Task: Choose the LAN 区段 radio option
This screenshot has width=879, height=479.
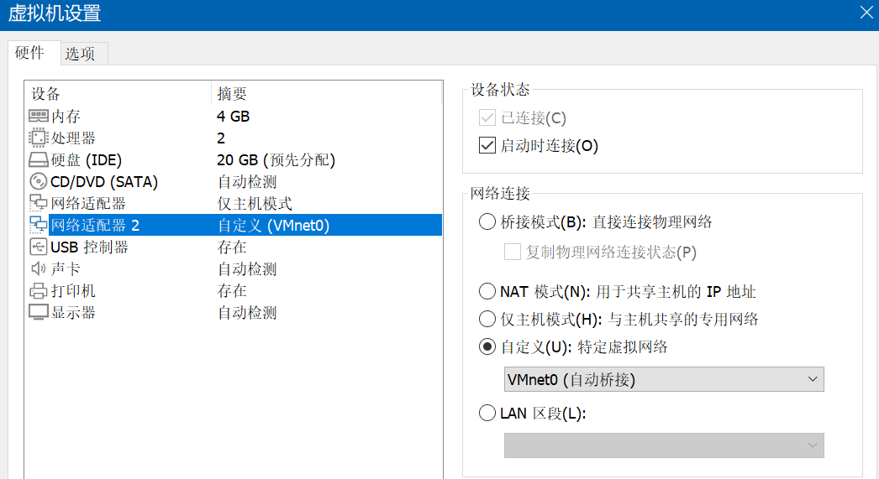Action: (x=487, y=413)
